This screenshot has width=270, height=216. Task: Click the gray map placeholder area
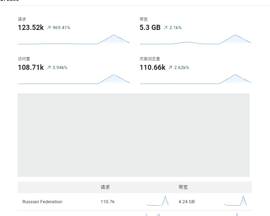tap(134, 135)
